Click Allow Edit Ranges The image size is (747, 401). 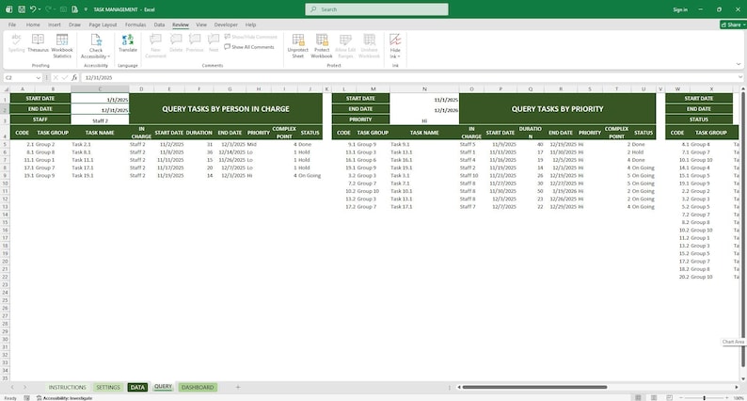tap(345, 46)
